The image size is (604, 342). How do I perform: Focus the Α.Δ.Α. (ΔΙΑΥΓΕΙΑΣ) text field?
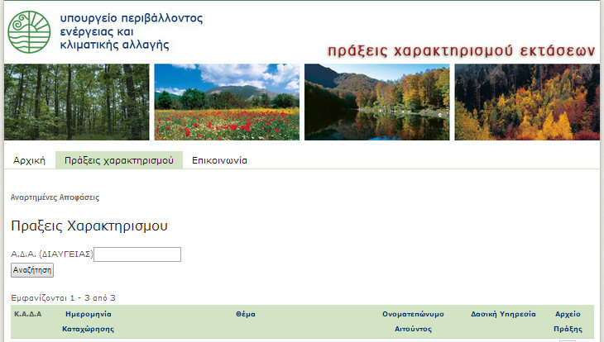click(x=137, y=254)
